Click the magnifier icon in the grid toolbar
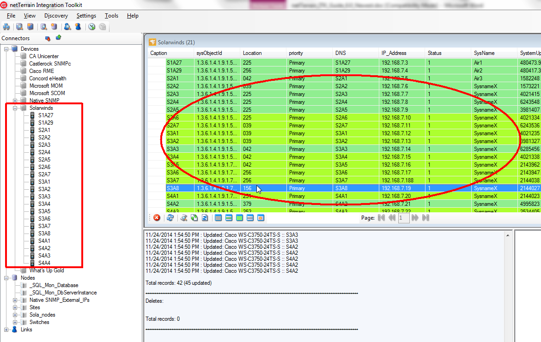Viewport: 541px width, 342px height. point(183,218)
